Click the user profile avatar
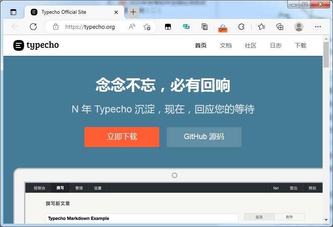Viewport: 333px width, 227px height. pos(298,27)
